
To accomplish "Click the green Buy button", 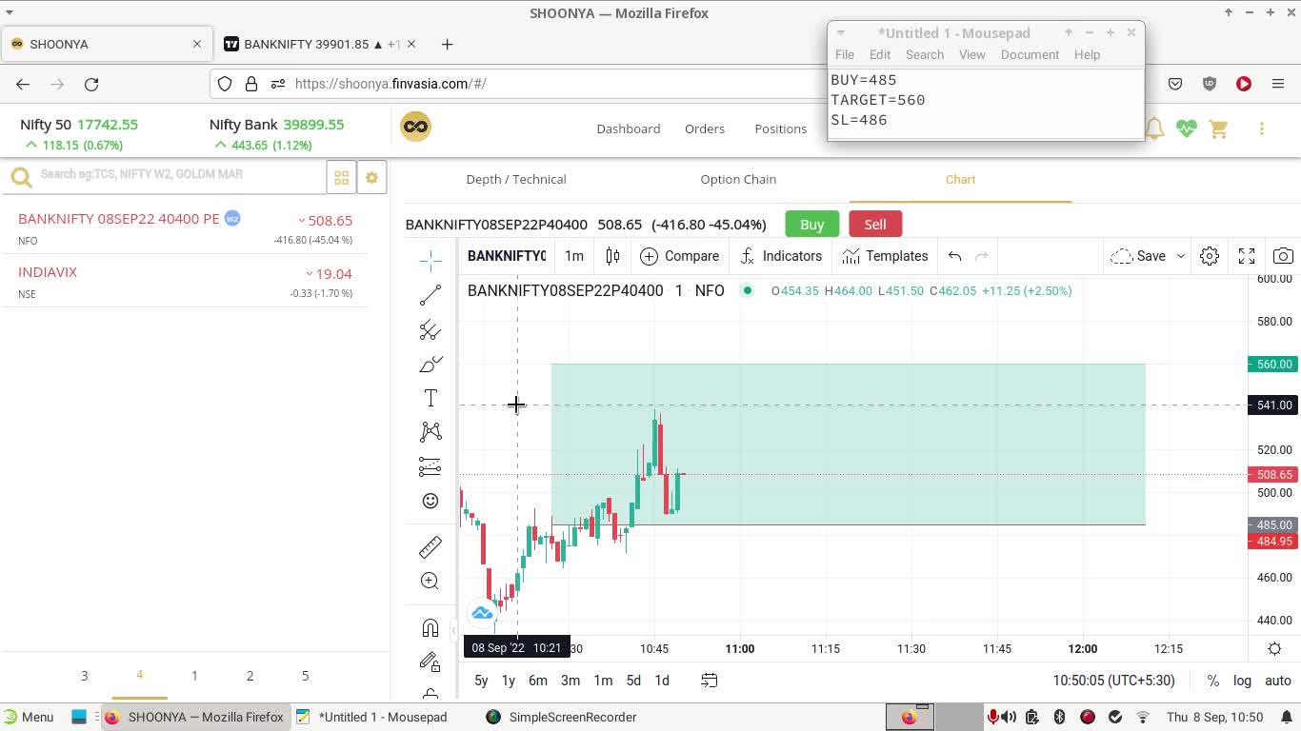I will point(812,225).
